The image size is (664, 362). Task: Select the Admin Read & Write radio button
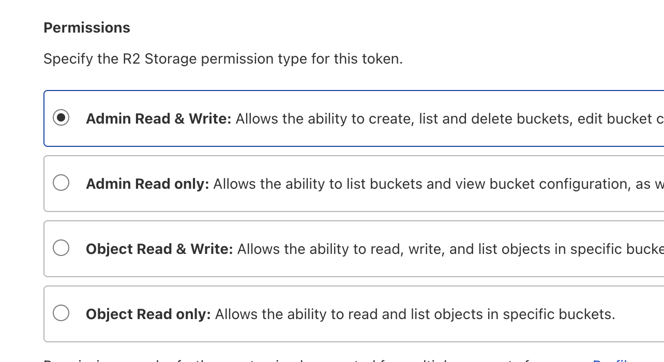pos(61,118)
